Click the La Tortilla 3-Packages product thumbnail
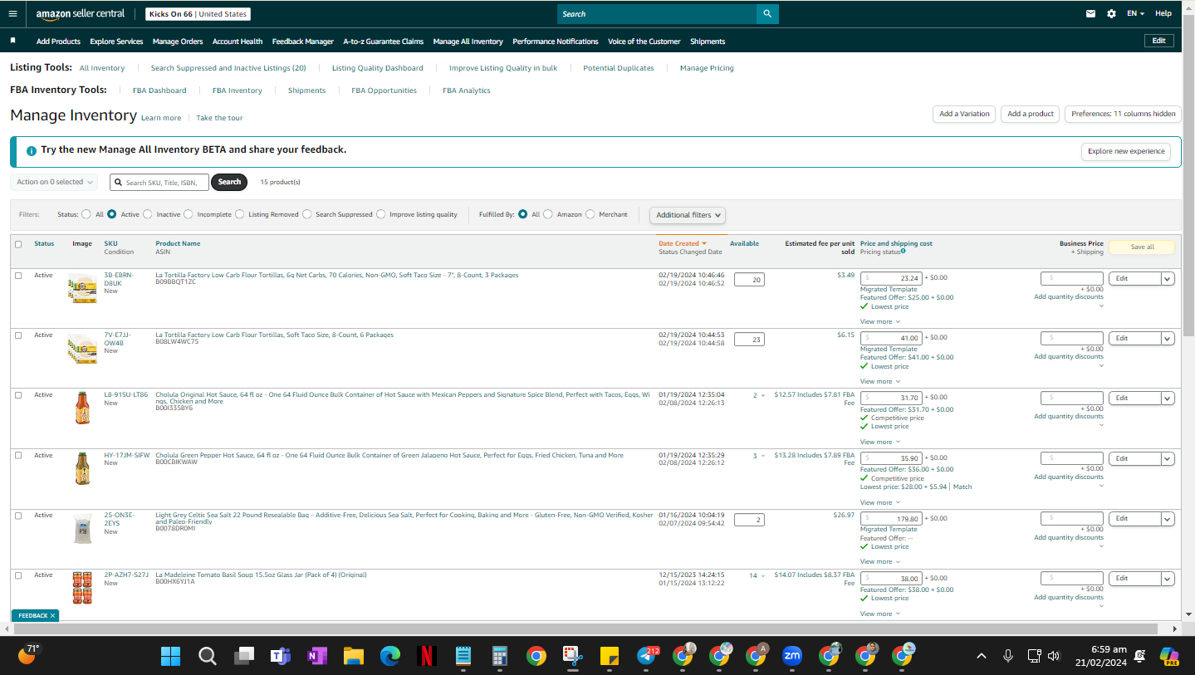1195x675 pixels. [82, 288]
